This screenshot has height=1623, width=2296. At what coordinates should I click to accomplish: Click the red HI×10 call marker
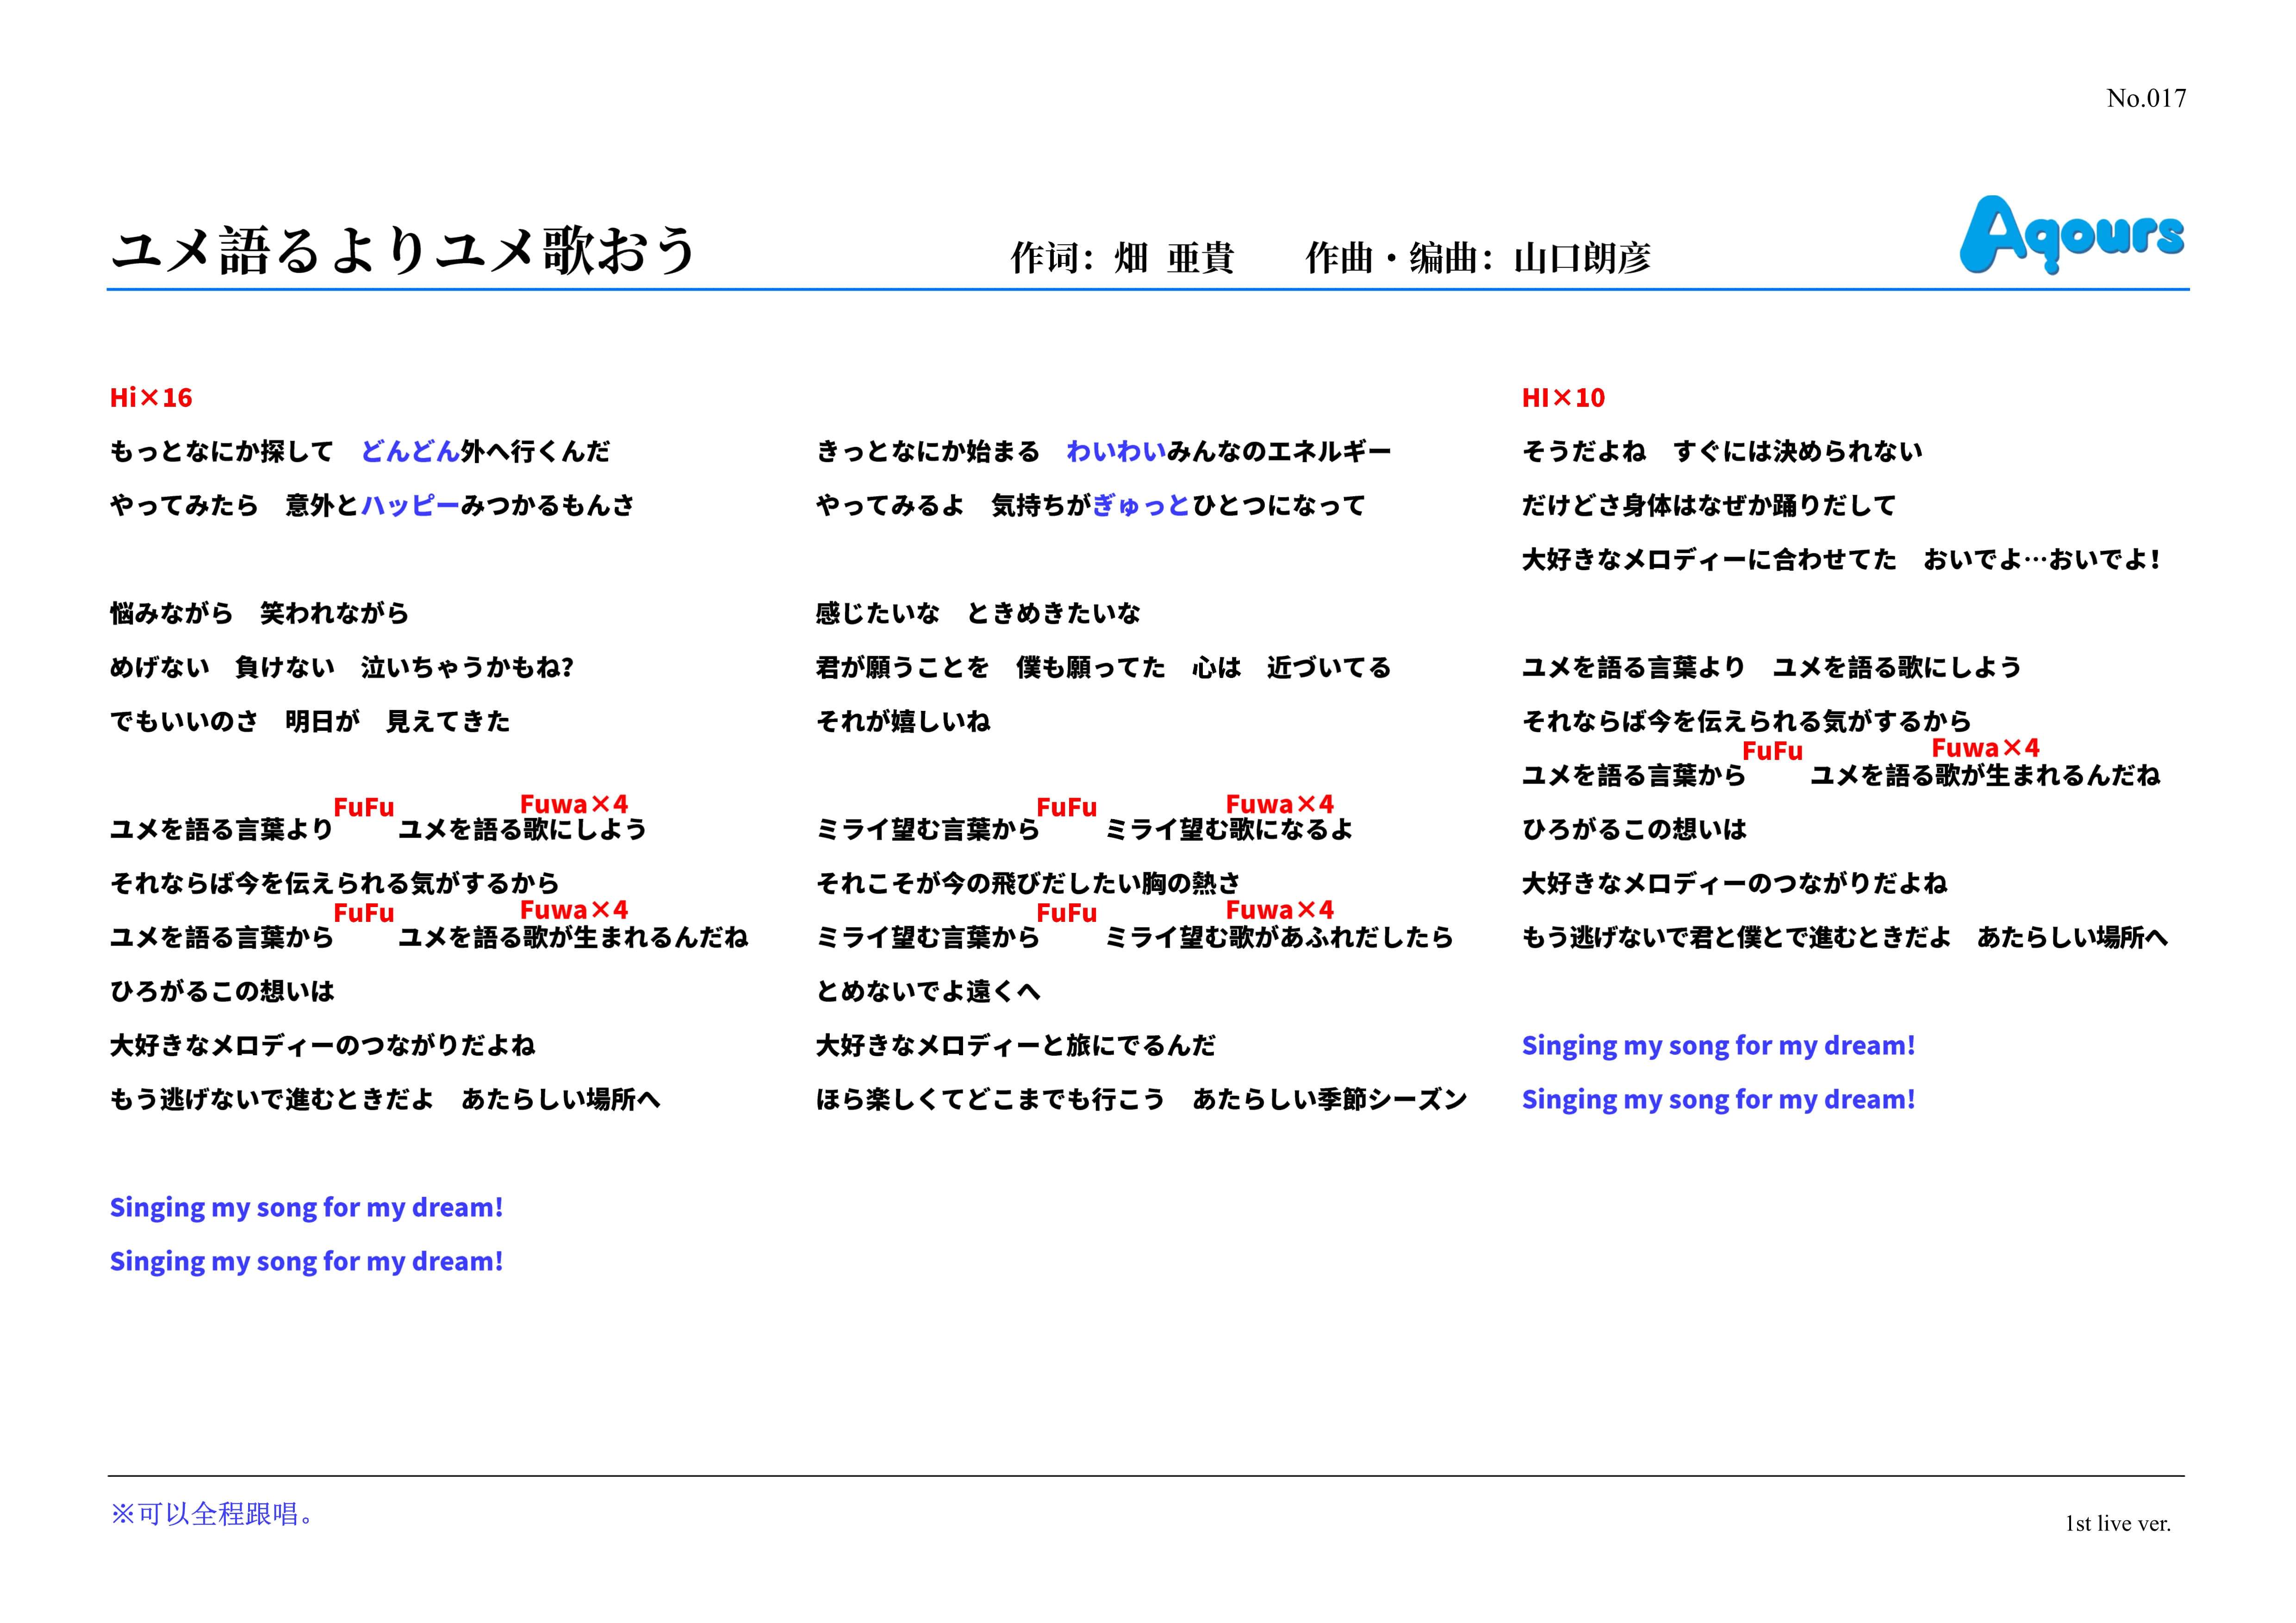click(1562, 398)
